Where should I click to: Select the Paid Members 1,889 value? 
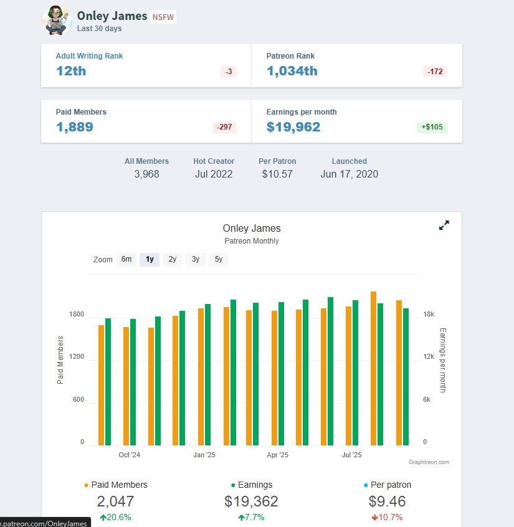coord(74,126)
